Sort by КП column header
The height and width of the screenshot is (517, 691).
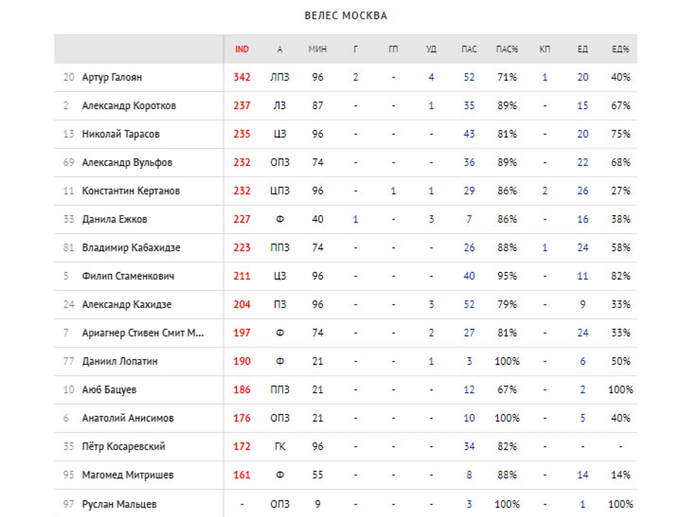click(545, 49)
